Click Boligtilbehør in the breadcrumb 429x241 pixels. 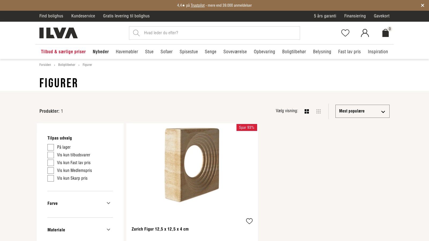67,65
